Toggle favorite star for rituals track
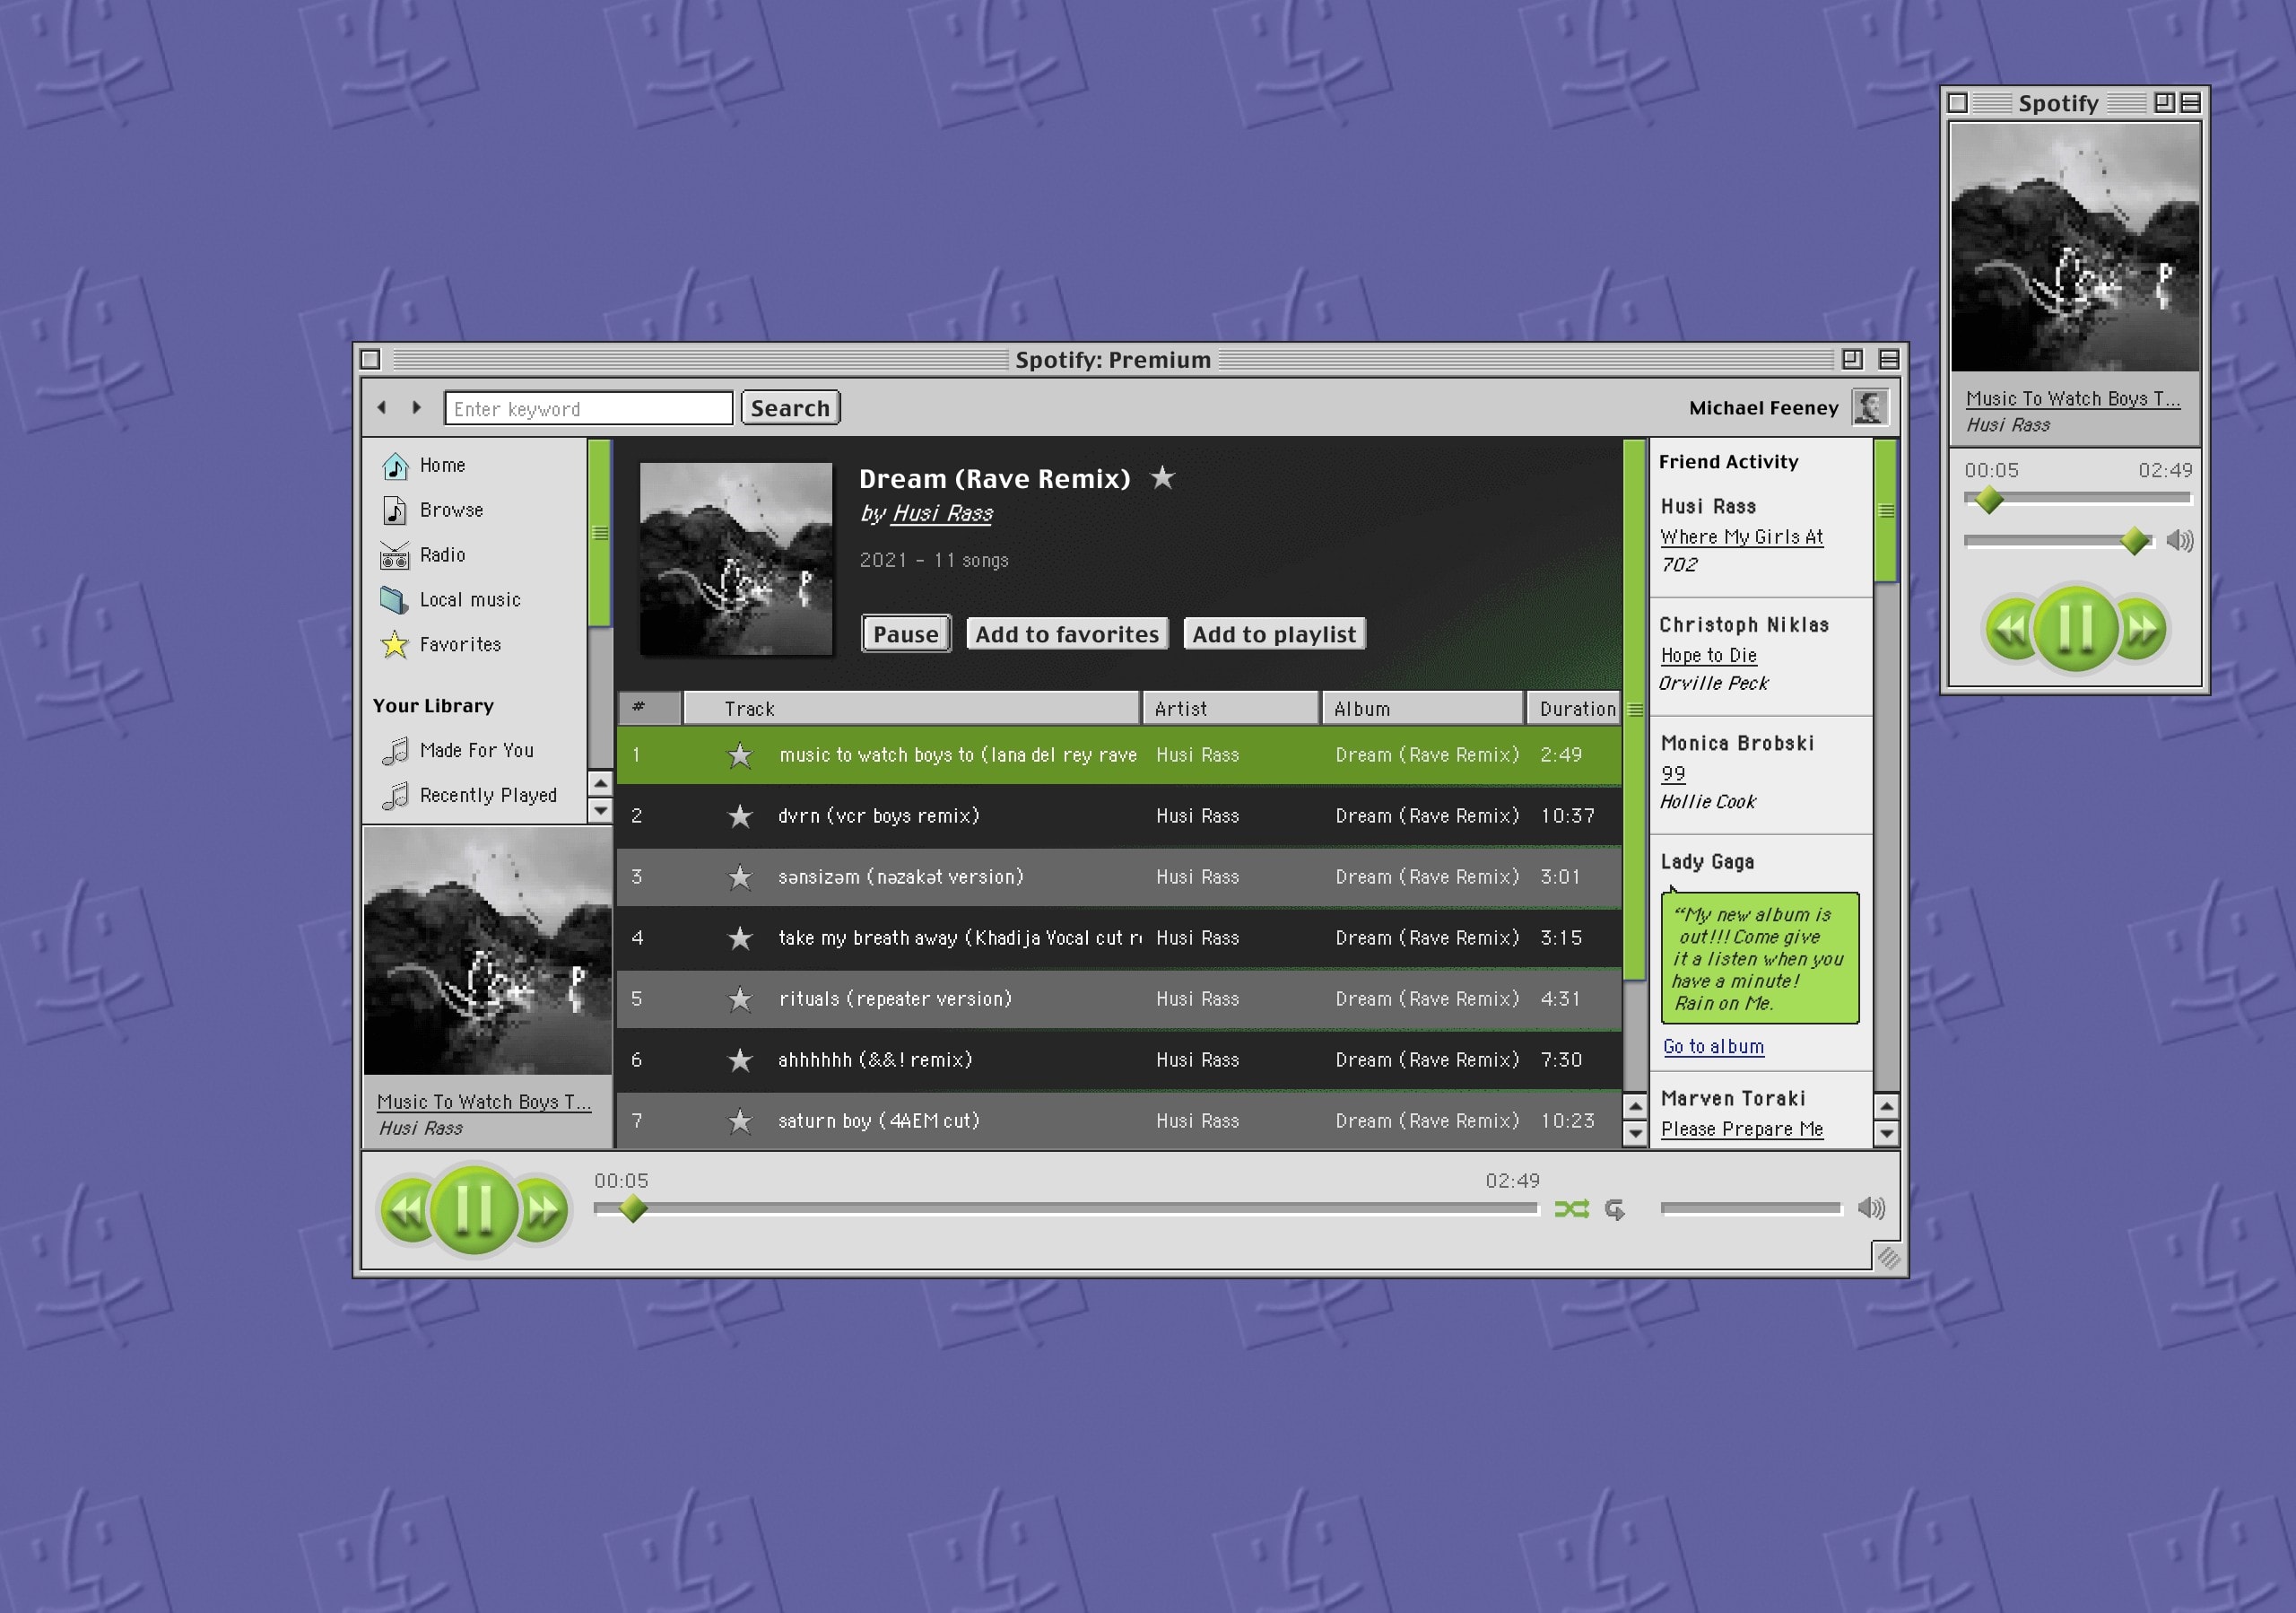Screen dimensions: 2296x1613 coord(740,999)
